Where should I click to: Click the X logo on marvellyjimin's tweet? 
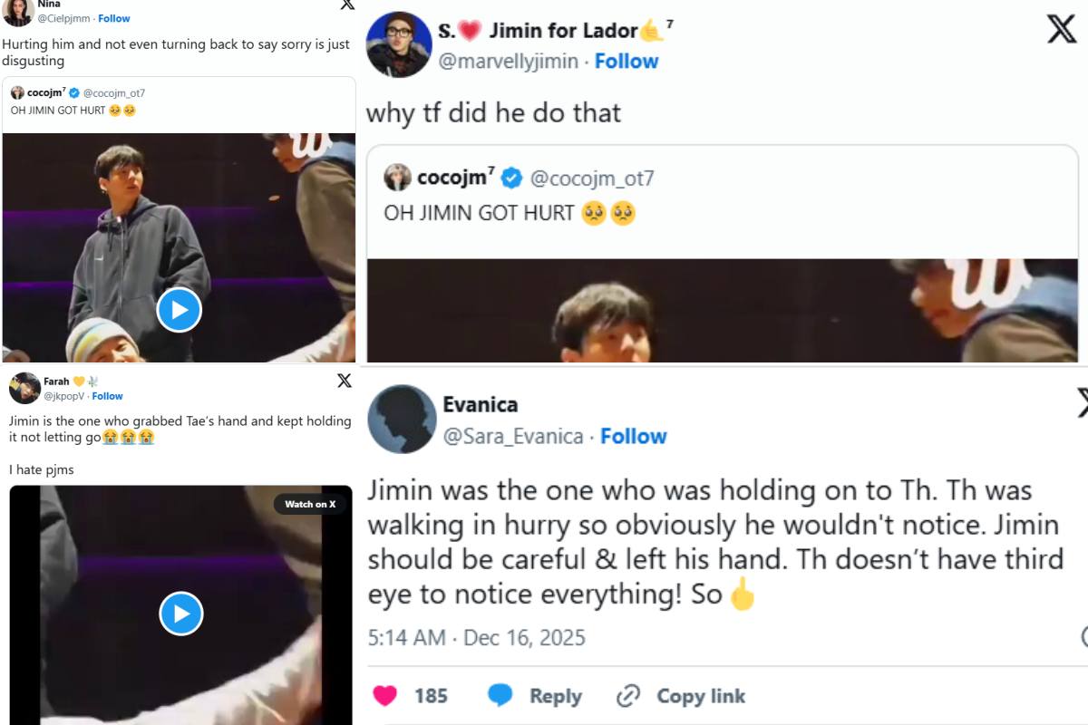click(x=1062, y=30)
